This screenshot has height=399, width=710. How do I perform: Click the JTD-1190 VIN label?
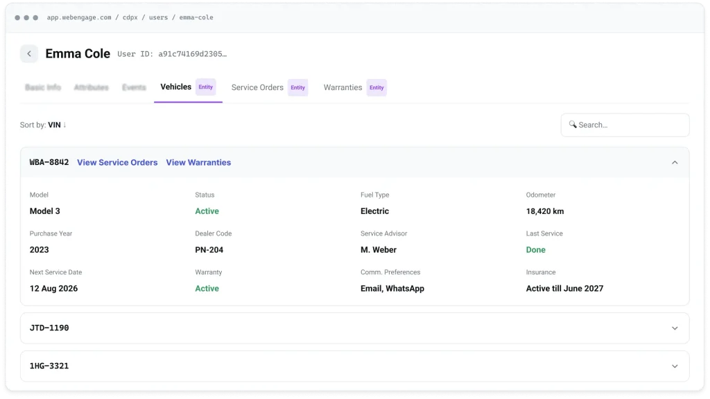click(49, 328)
